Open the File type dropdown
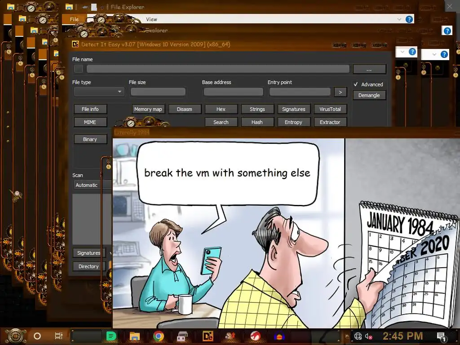 click(99, 92)
